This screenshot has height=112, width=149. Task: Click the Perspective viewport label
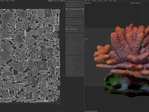(88, 3)
